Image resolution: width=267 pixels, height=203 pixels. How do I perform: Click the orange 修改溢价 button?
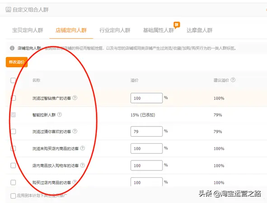click(x=17, y=62)
